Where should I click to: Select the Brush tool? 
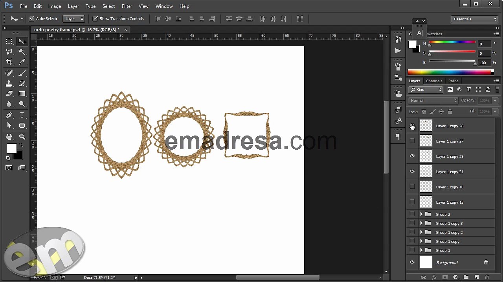[22, 73]
